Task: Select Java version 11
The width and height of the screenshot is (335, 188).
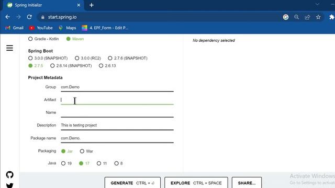Action: click(x=102, y=163)
